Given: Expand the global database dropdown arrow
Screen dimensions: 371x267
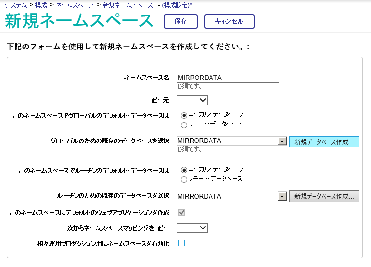Looking at the screenshot, I should tap(282, 141).
